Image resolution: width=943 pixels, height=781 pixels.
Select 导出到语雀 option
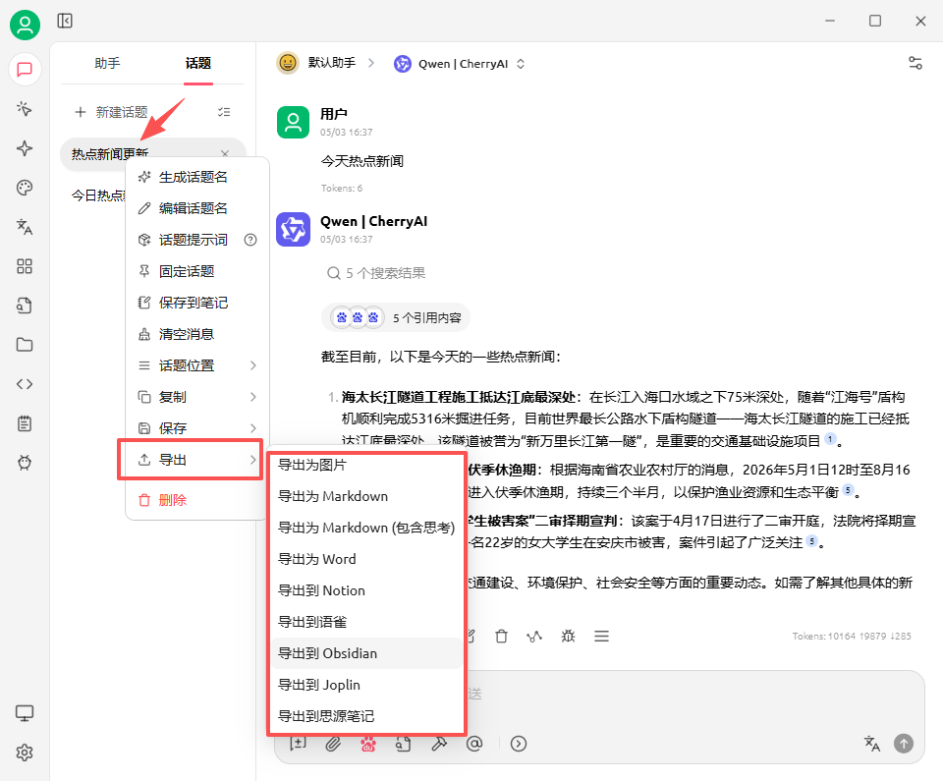tap(366, 622)
